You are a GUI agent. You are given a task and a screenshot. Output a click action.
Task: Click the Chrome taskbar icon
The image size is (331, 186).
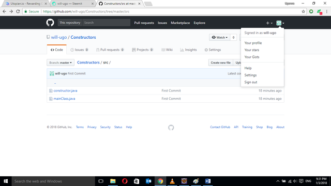click(x=160, y=181)
